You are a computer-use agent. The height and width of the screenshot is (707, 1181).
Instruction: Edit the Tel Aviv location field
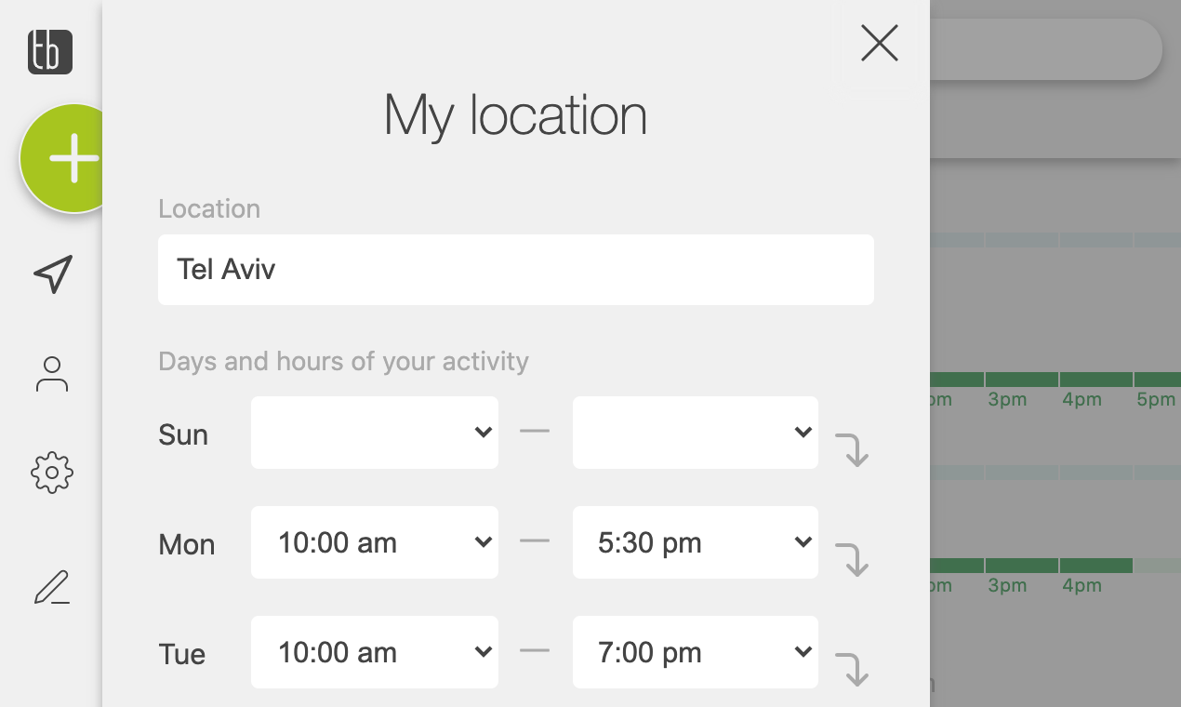point(516,270)
